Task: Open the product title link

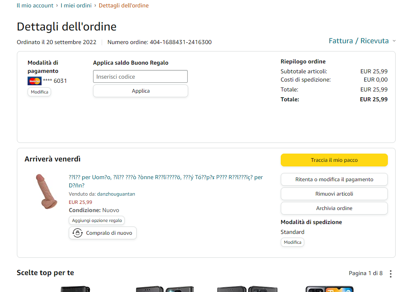Action: pyautogui.click(x=166, y=181)
